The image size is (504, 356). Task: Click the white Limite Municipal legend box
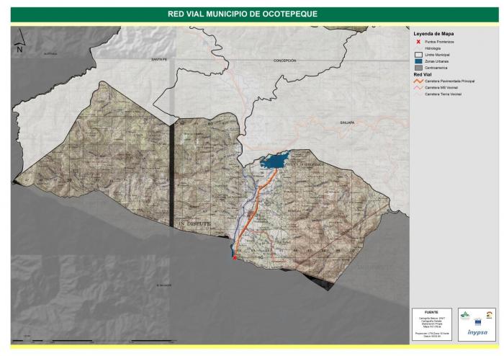point(417,54)
